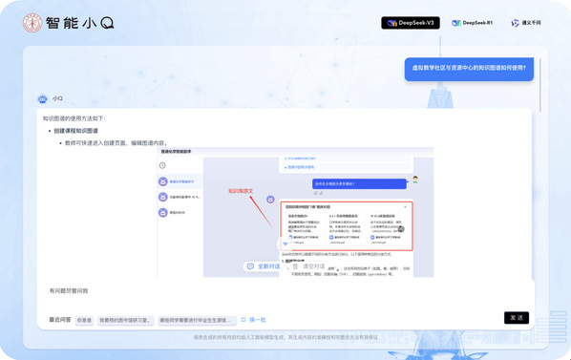Select recent question 我要预约图书馆研习室
The height and width of the screenshot is (360, 571).
126,320
